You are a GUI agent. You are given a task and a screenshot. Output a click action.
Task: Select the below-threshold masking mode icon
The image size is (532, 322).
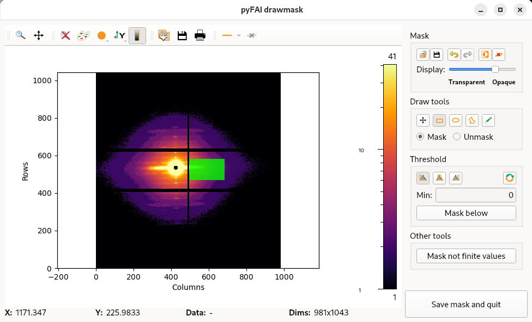[423, 178]
